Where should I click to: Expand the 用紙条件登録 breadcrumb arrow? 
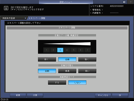pyautogui.click(x=25, y=18)
